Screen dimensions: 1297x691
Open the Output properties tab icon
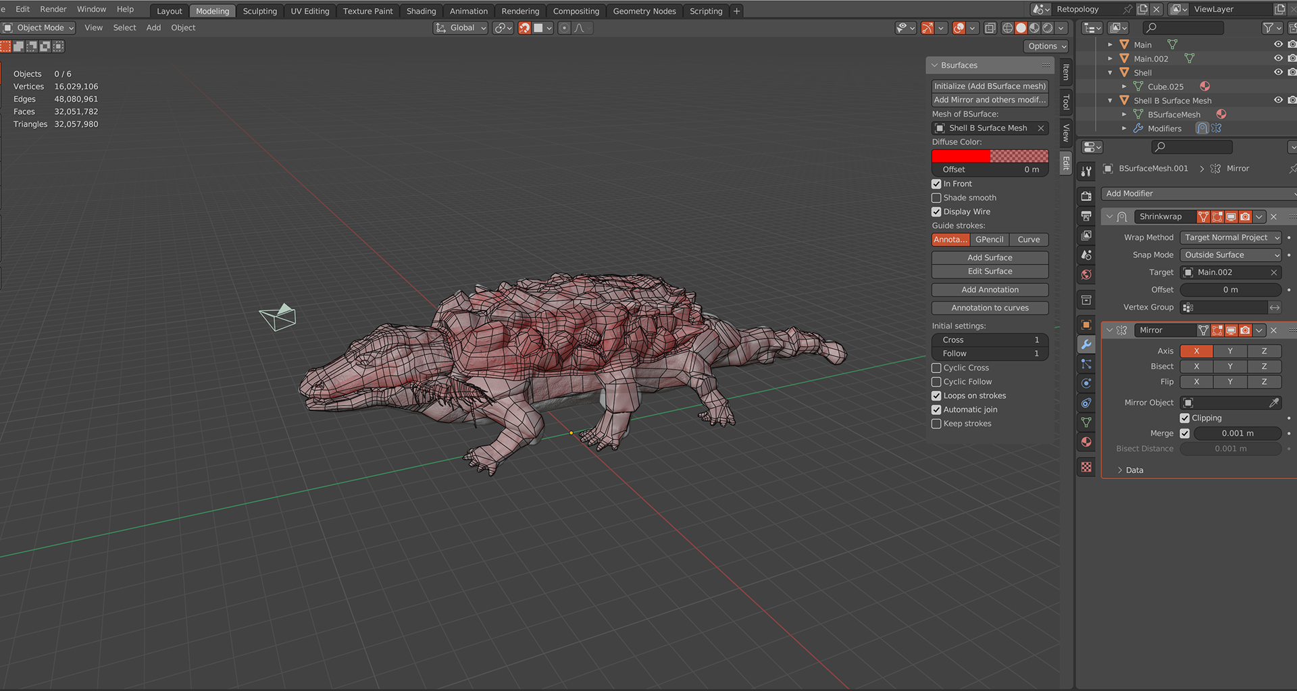(x=1086, y=216)
